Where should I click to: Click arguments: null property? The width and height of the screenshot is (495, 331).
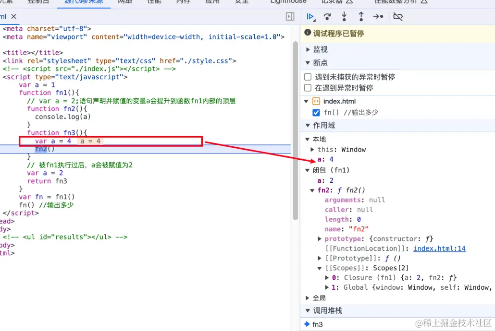355,200
